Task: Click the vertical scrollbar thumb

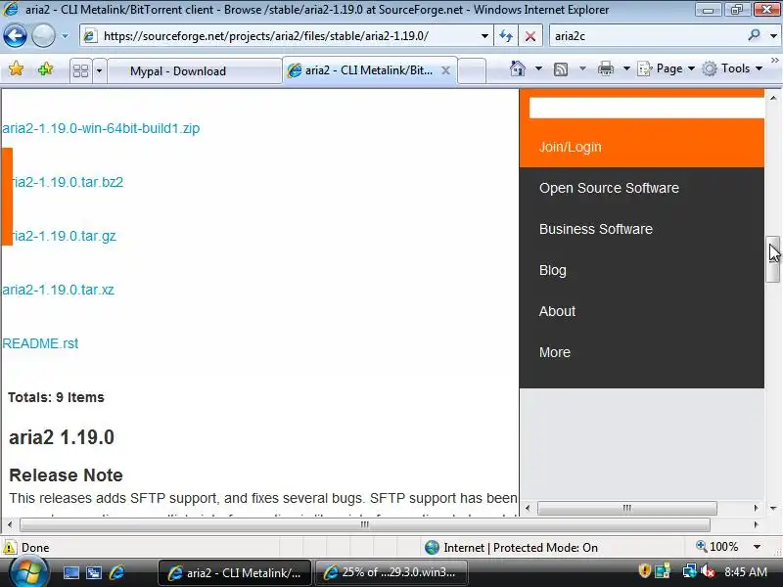Action: click(x=773, y=259)
